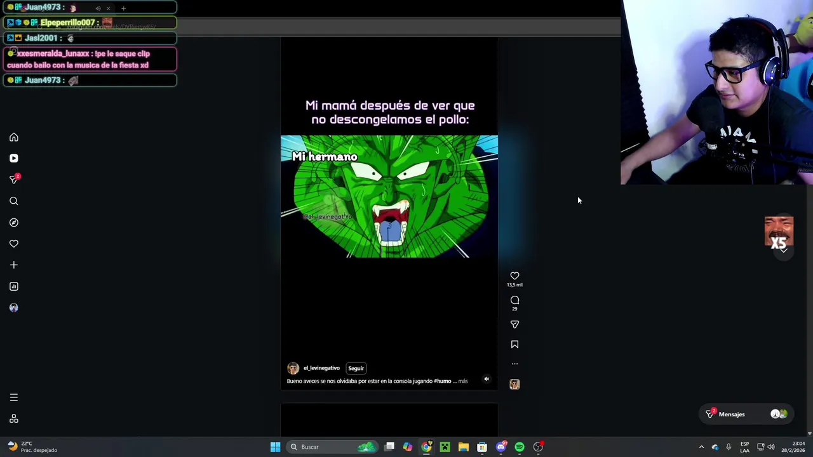The width and height of the screenshot is (813, 457).
Task: Open clock showing 23:04 28/2/2026
Action: 793,447
